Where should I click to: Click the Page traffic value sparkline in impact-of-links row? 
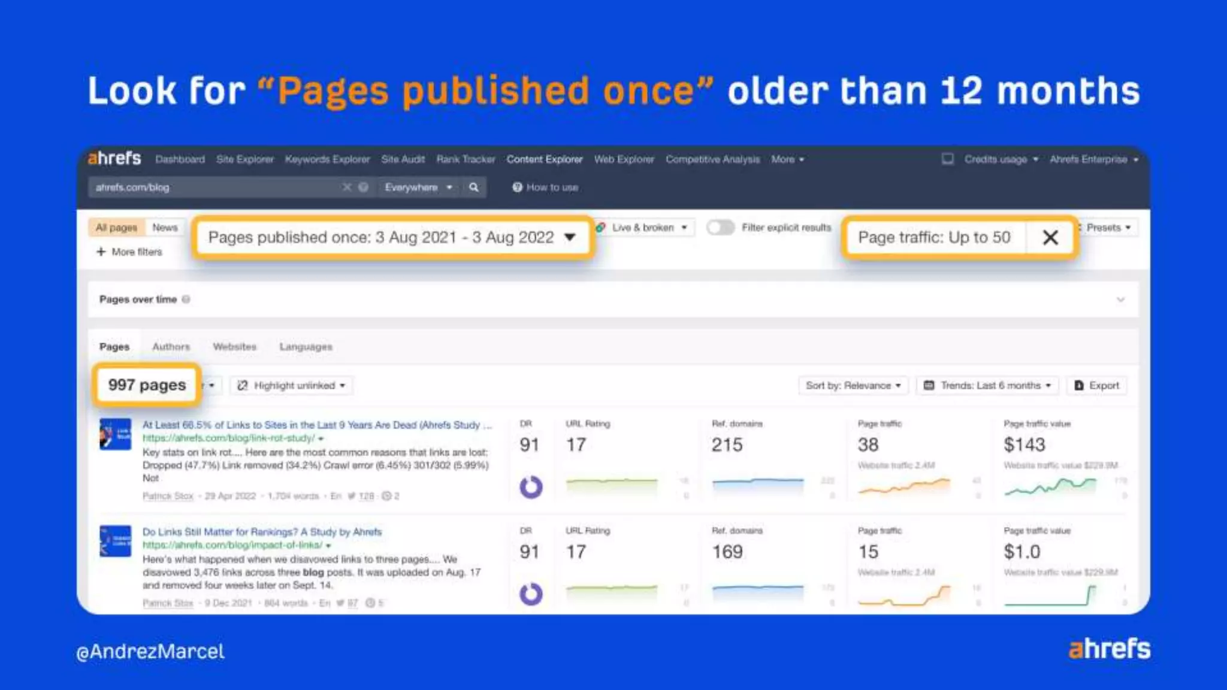click(x=1050, y=594)
